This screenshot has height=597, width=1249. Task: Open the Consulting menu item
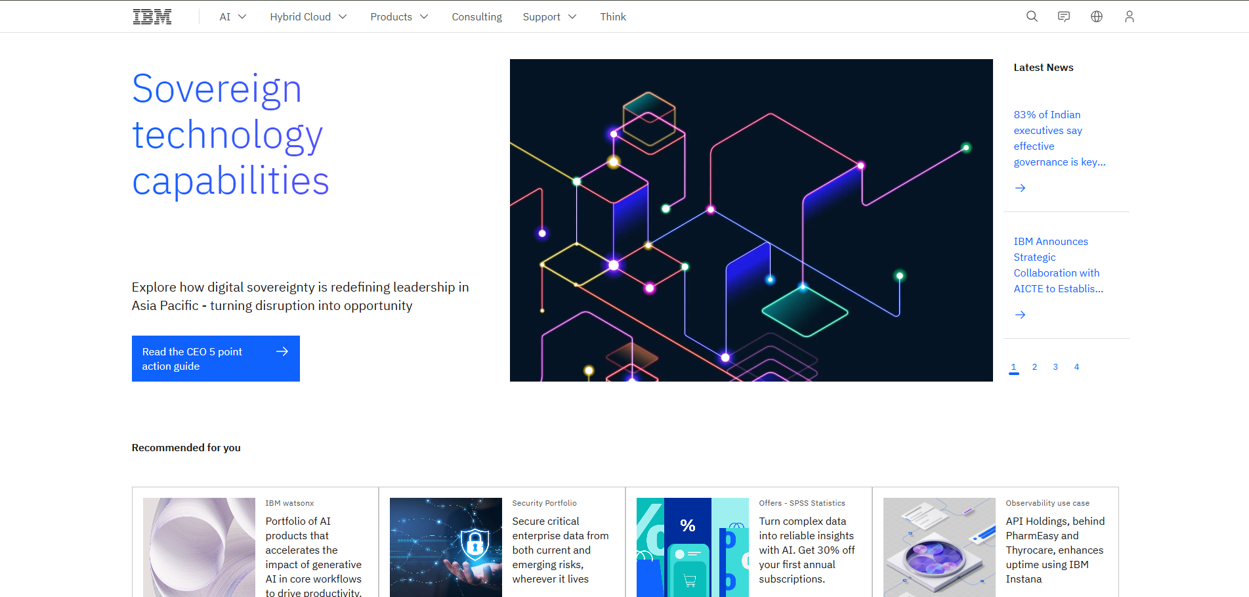(476, 16)
